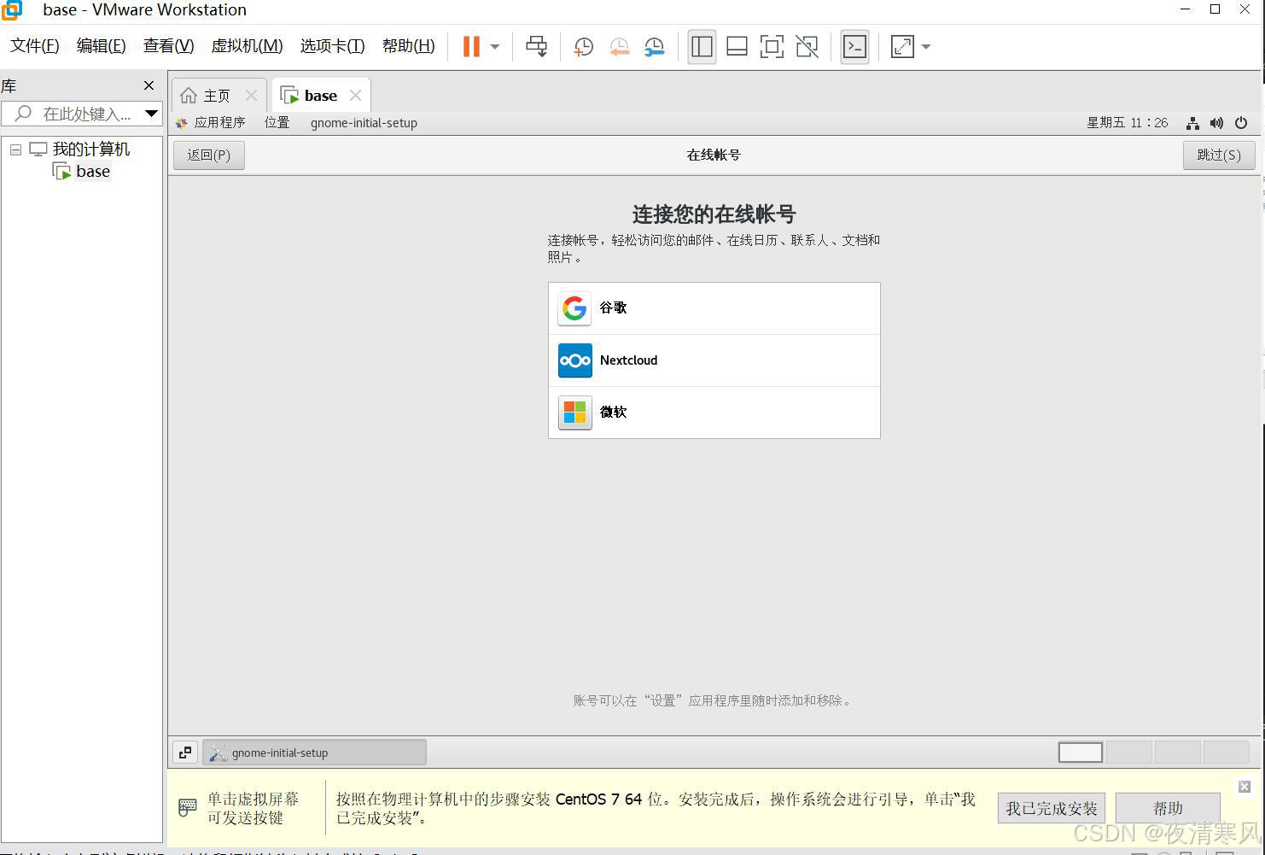This screenshot has width=1265, height=855.
Task: Click the VMware Workstation title icon
Action: coord(13,10)
